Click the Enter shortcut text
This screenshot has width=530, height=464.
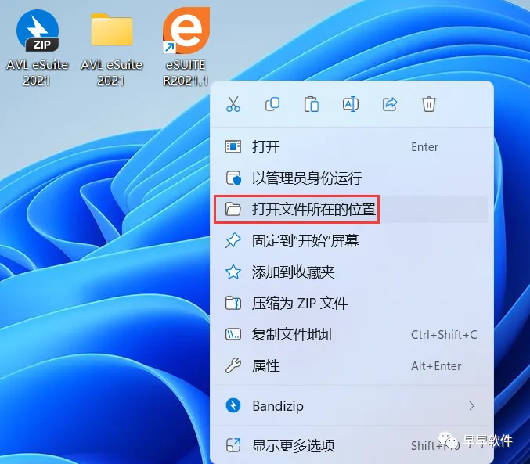point(424,147)
